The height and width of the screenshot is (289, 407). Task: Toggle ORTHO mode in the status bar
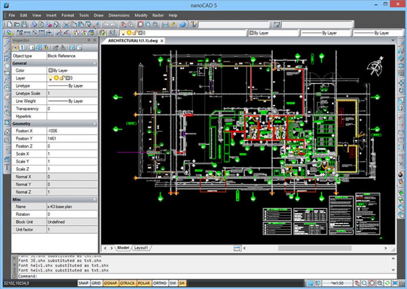tap(160, 283)
